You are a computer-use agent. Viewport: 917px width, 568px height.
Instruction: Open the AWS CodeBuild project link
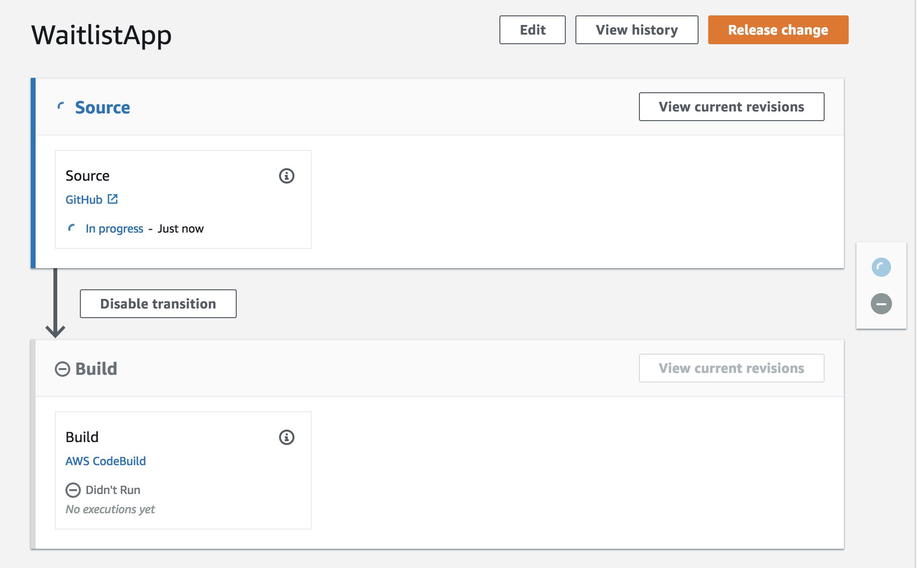click(106, 460)
